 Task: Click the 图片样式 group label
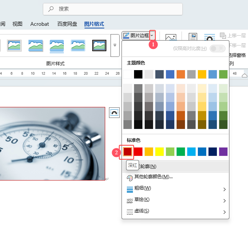(55, 64)
